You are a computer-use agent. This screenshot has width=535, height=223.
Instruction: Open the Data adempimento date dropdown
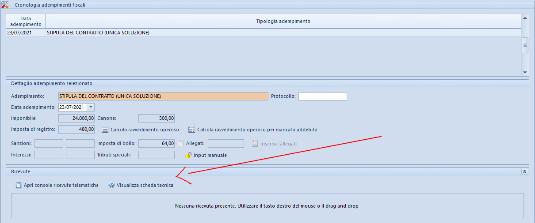pos(91,107)
